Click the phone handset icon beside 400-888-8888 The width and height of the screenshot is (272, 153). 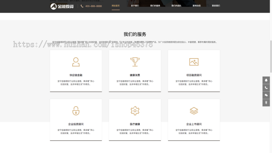(x=82, y=6)
